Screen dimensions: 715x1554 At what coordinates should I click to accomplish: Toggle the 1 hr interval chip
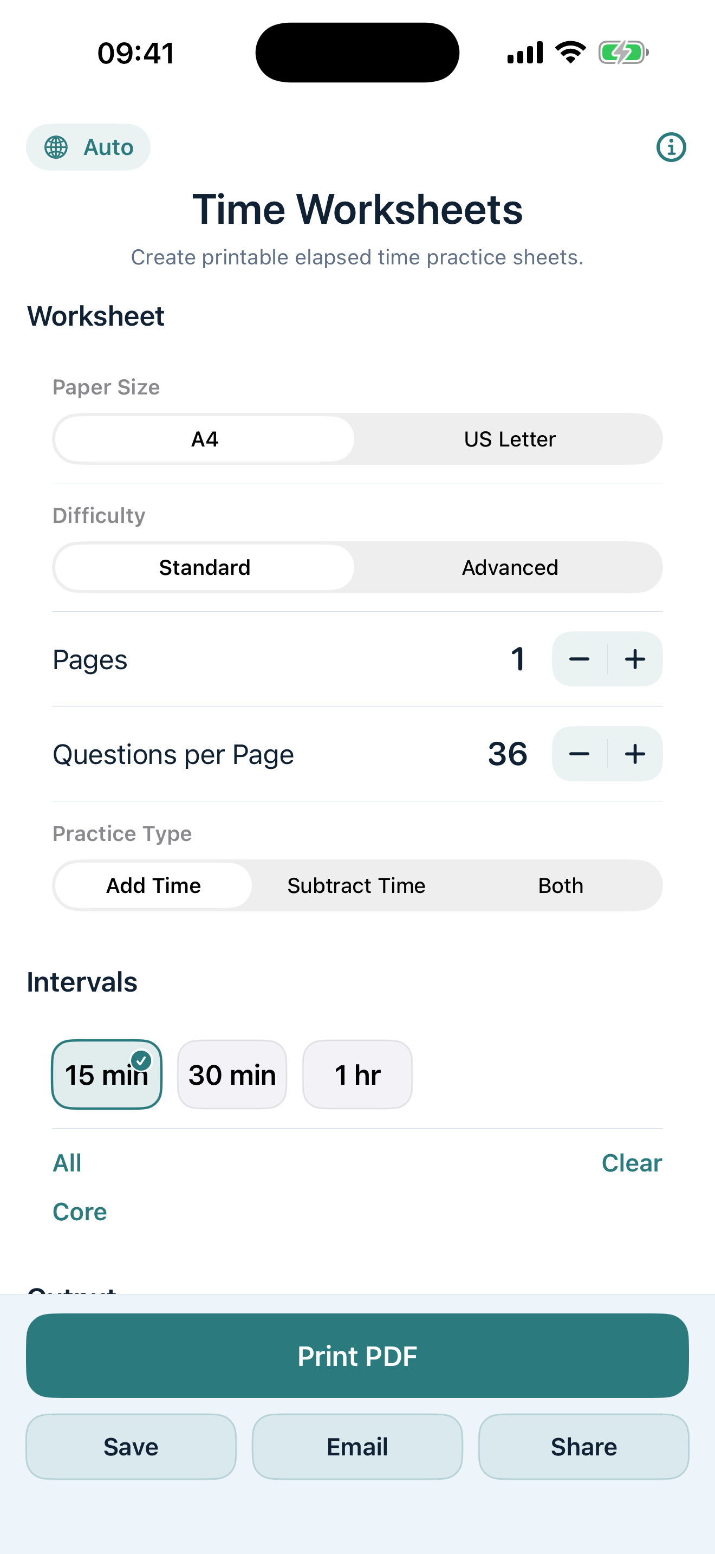(357, 1074)
